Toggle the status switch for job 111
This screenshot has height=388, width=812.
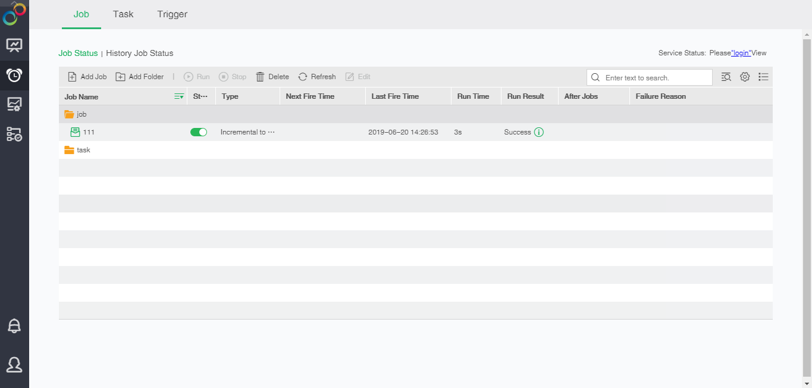(x=199, y=132)
